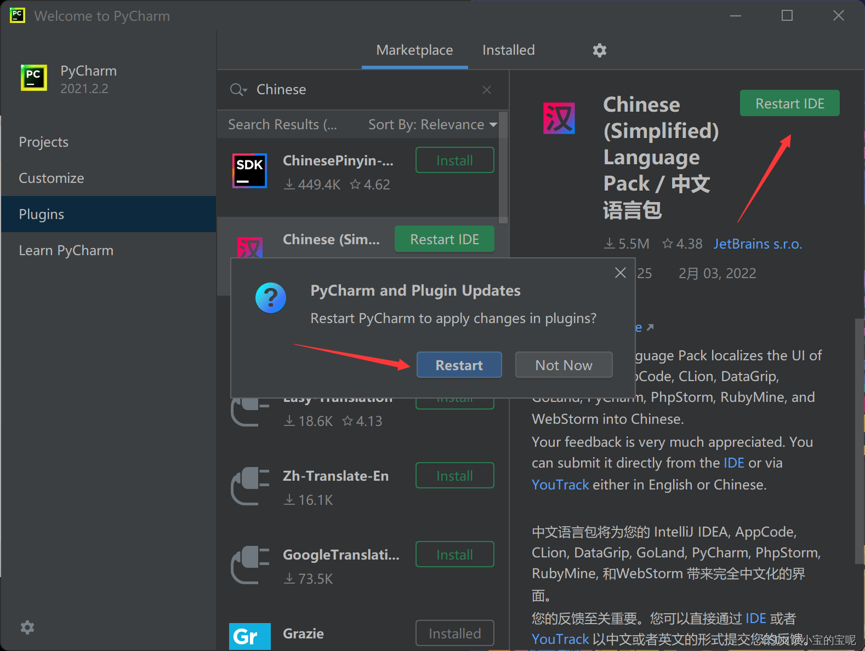Click the PyCharm 2021.2.2 version text
The height and width of the screenshot is (651, 865).
pyautogui.click(x=84, y=89)
